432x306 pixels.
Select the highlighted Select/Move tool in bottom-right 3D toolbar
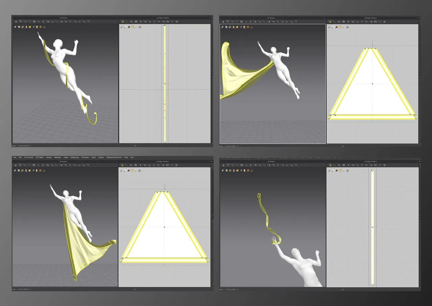[x=228, y=165]
